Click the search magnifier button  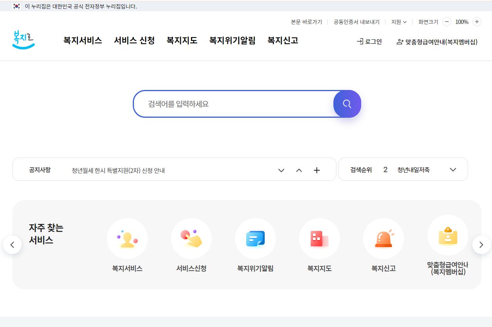347,103
